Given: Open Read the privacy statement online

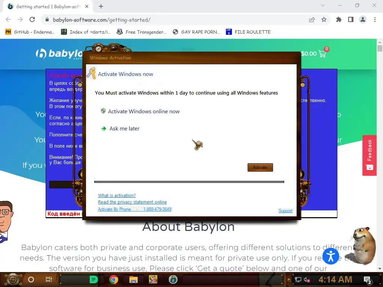Looking at the screenshot, I should coord(132,202).
